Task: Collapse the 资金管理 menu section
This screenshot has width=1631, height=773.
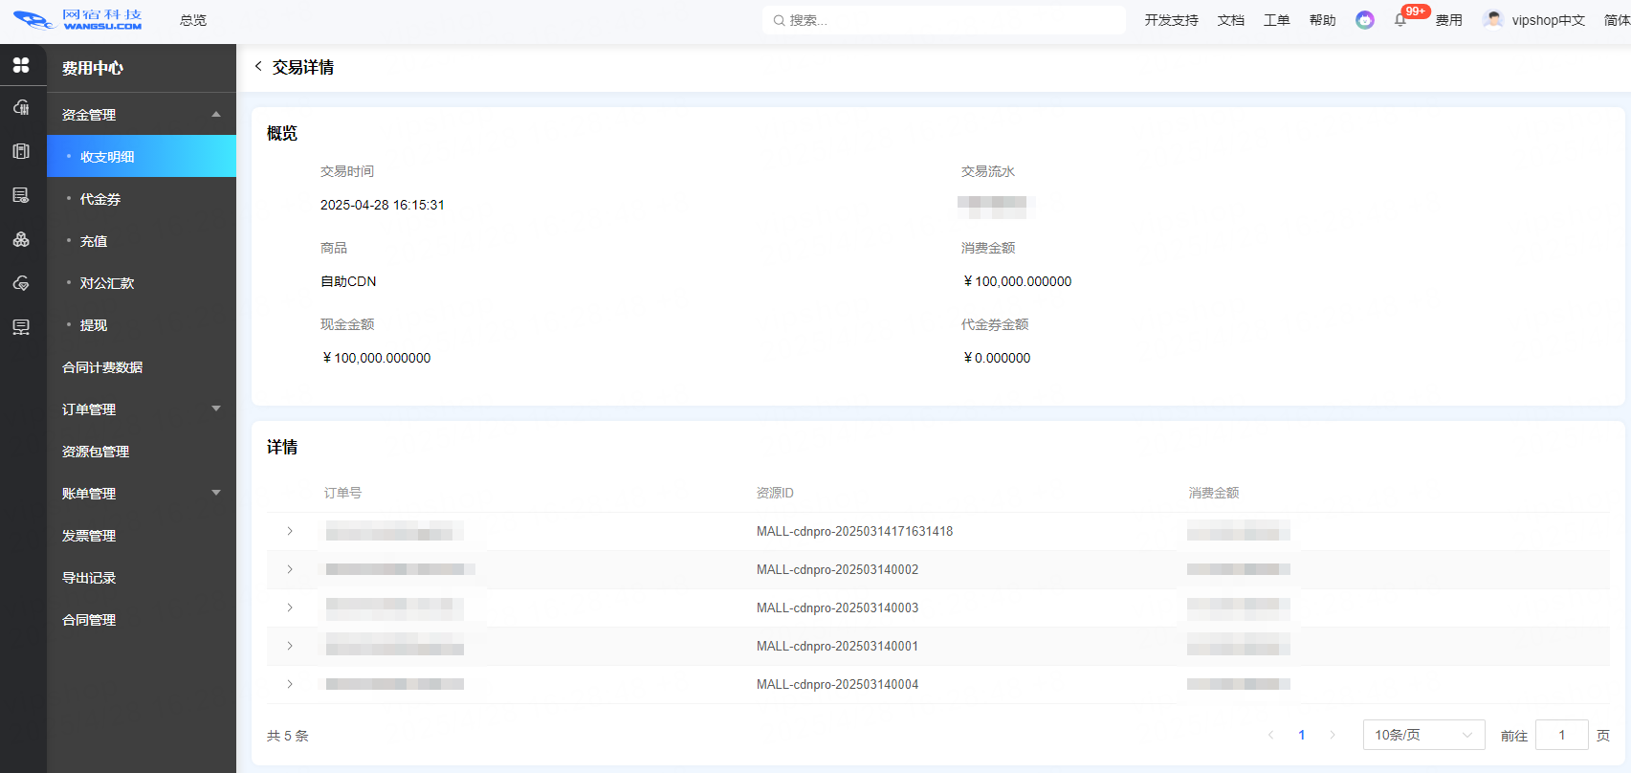Action: 216,114
